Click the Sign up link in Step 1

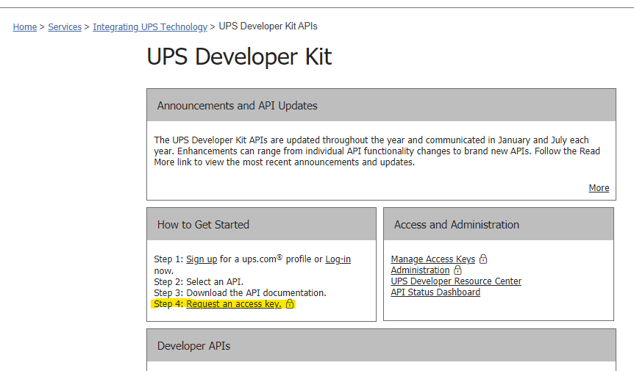click(202, 259)
